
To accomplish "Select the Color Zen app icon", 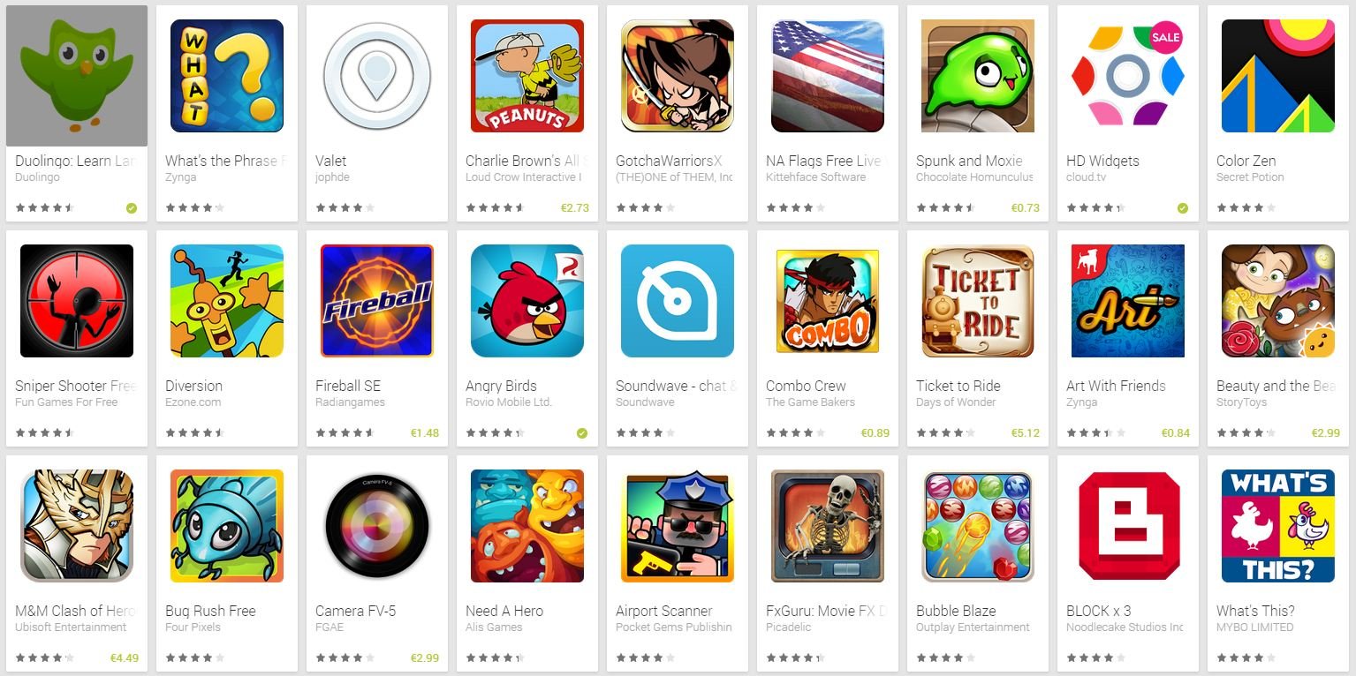I will (1278, 76).
